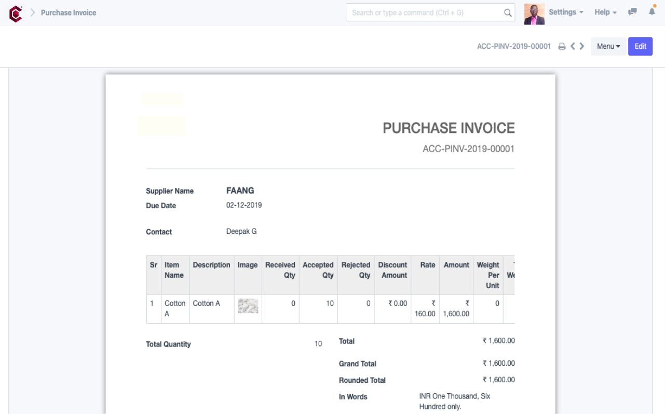This screenshot has width=665, height=414.
Task: Open the Settings dropdown
Action: (566, 12)
